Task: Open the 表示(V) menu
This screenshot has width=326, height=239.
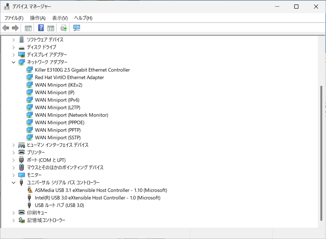Action: click(60, 18)
